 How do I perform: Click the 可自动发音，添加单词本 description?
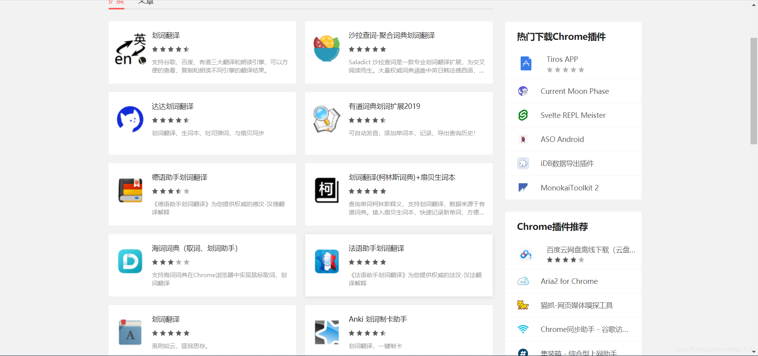pos(412,133)
